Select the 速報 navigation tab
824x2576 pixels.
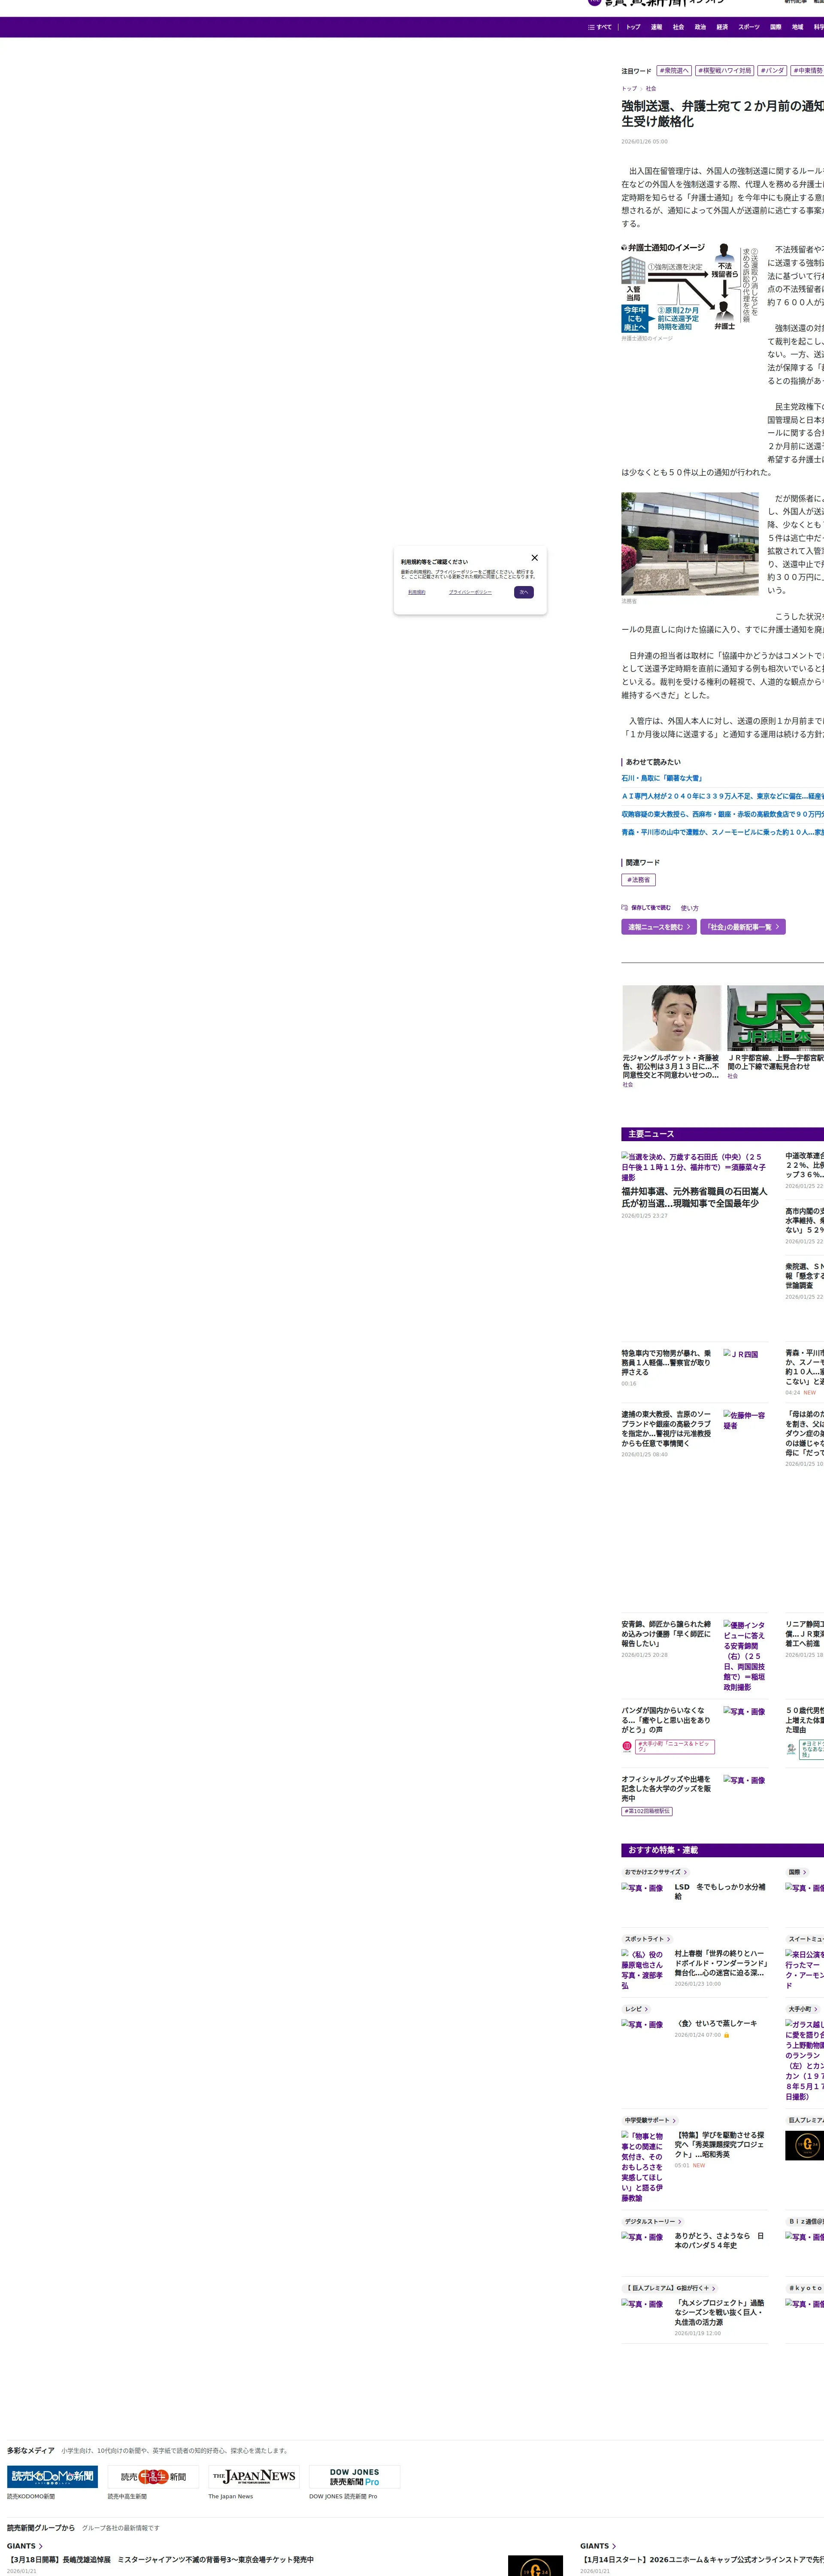coord(656,27)
